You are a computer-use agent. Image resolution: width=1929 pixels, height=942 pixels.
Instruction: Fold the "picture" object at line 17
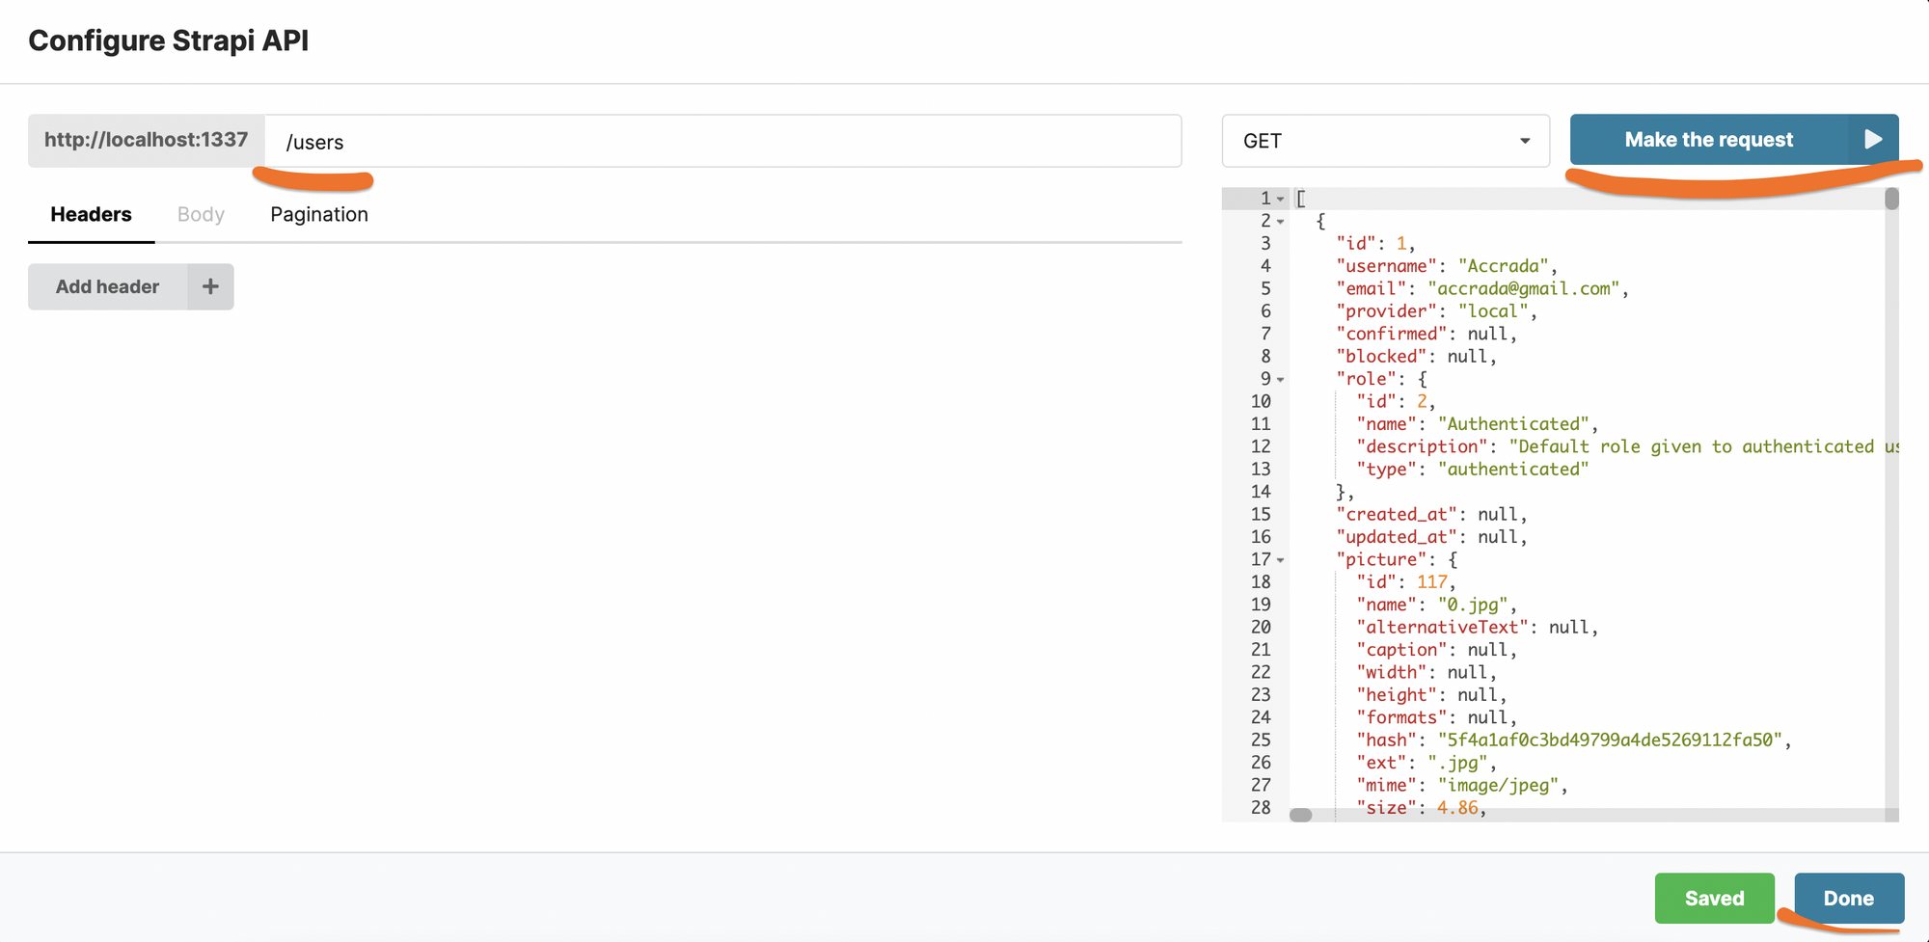click(1281, 560)
